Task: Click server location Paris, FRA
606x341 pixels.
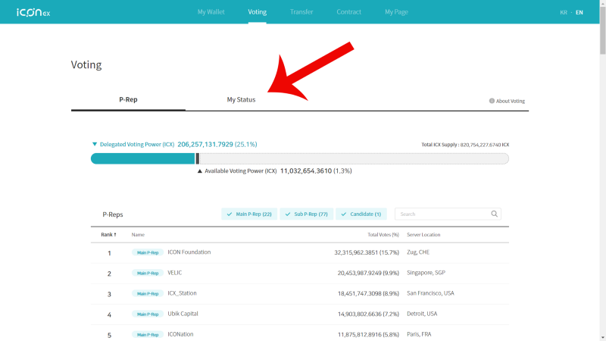Action: (419, 334)
